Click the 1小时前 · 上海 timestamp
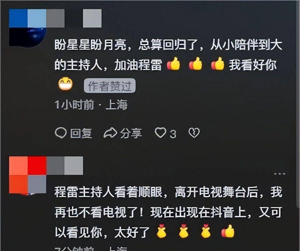This screenshot has width=300, height=251. tap(91, 104)
